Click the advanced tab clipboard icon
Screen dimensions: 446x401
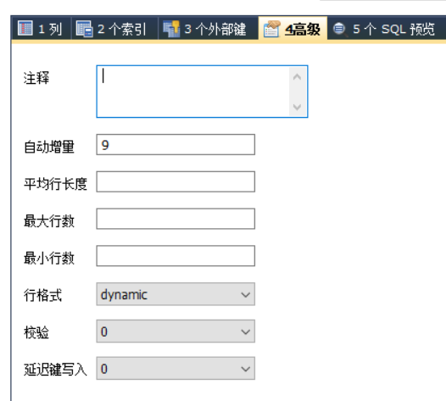pyautogui.click(x=272, y=29)
